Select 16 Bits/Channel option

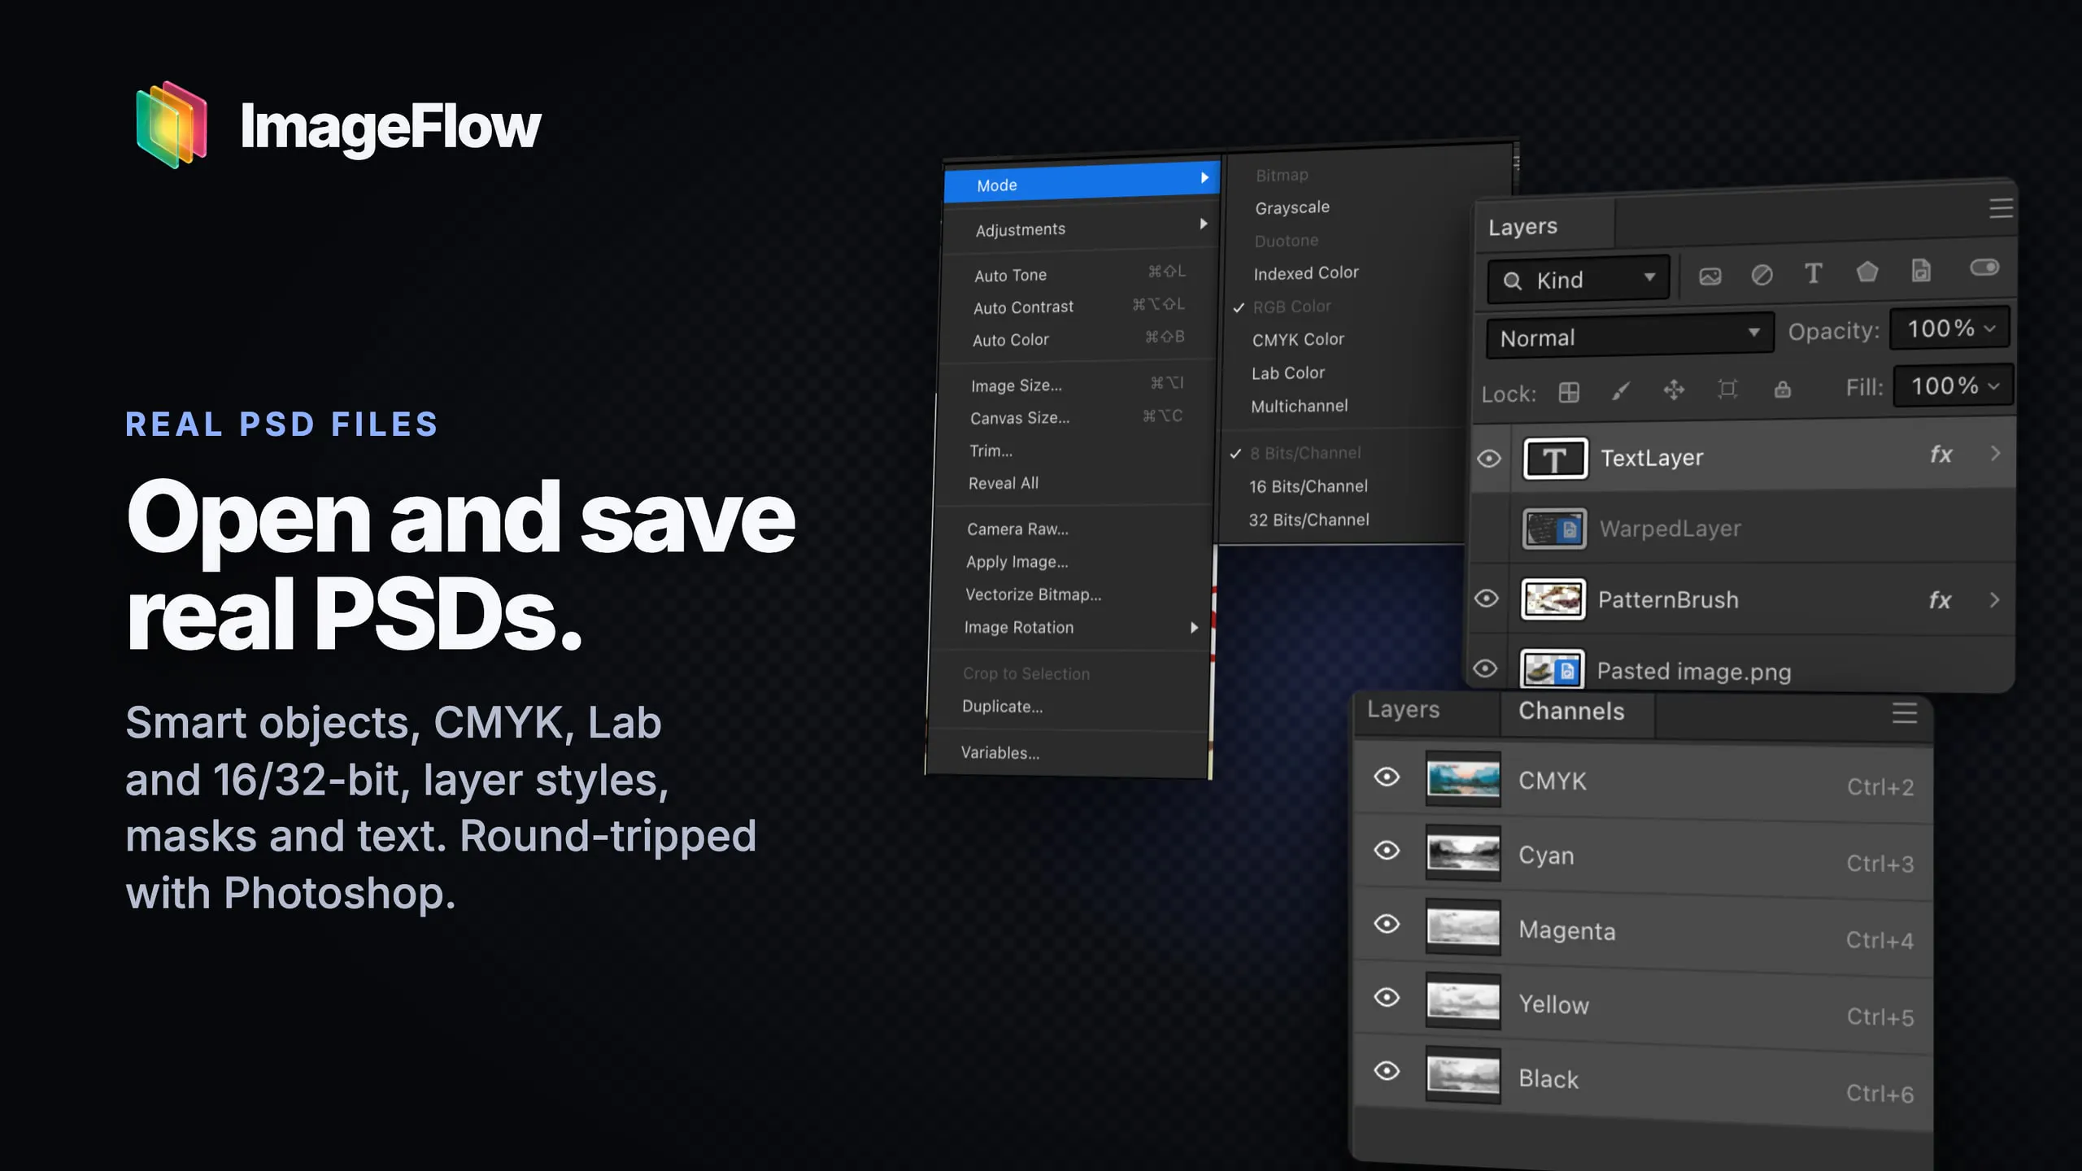[x=1308, y=486]
